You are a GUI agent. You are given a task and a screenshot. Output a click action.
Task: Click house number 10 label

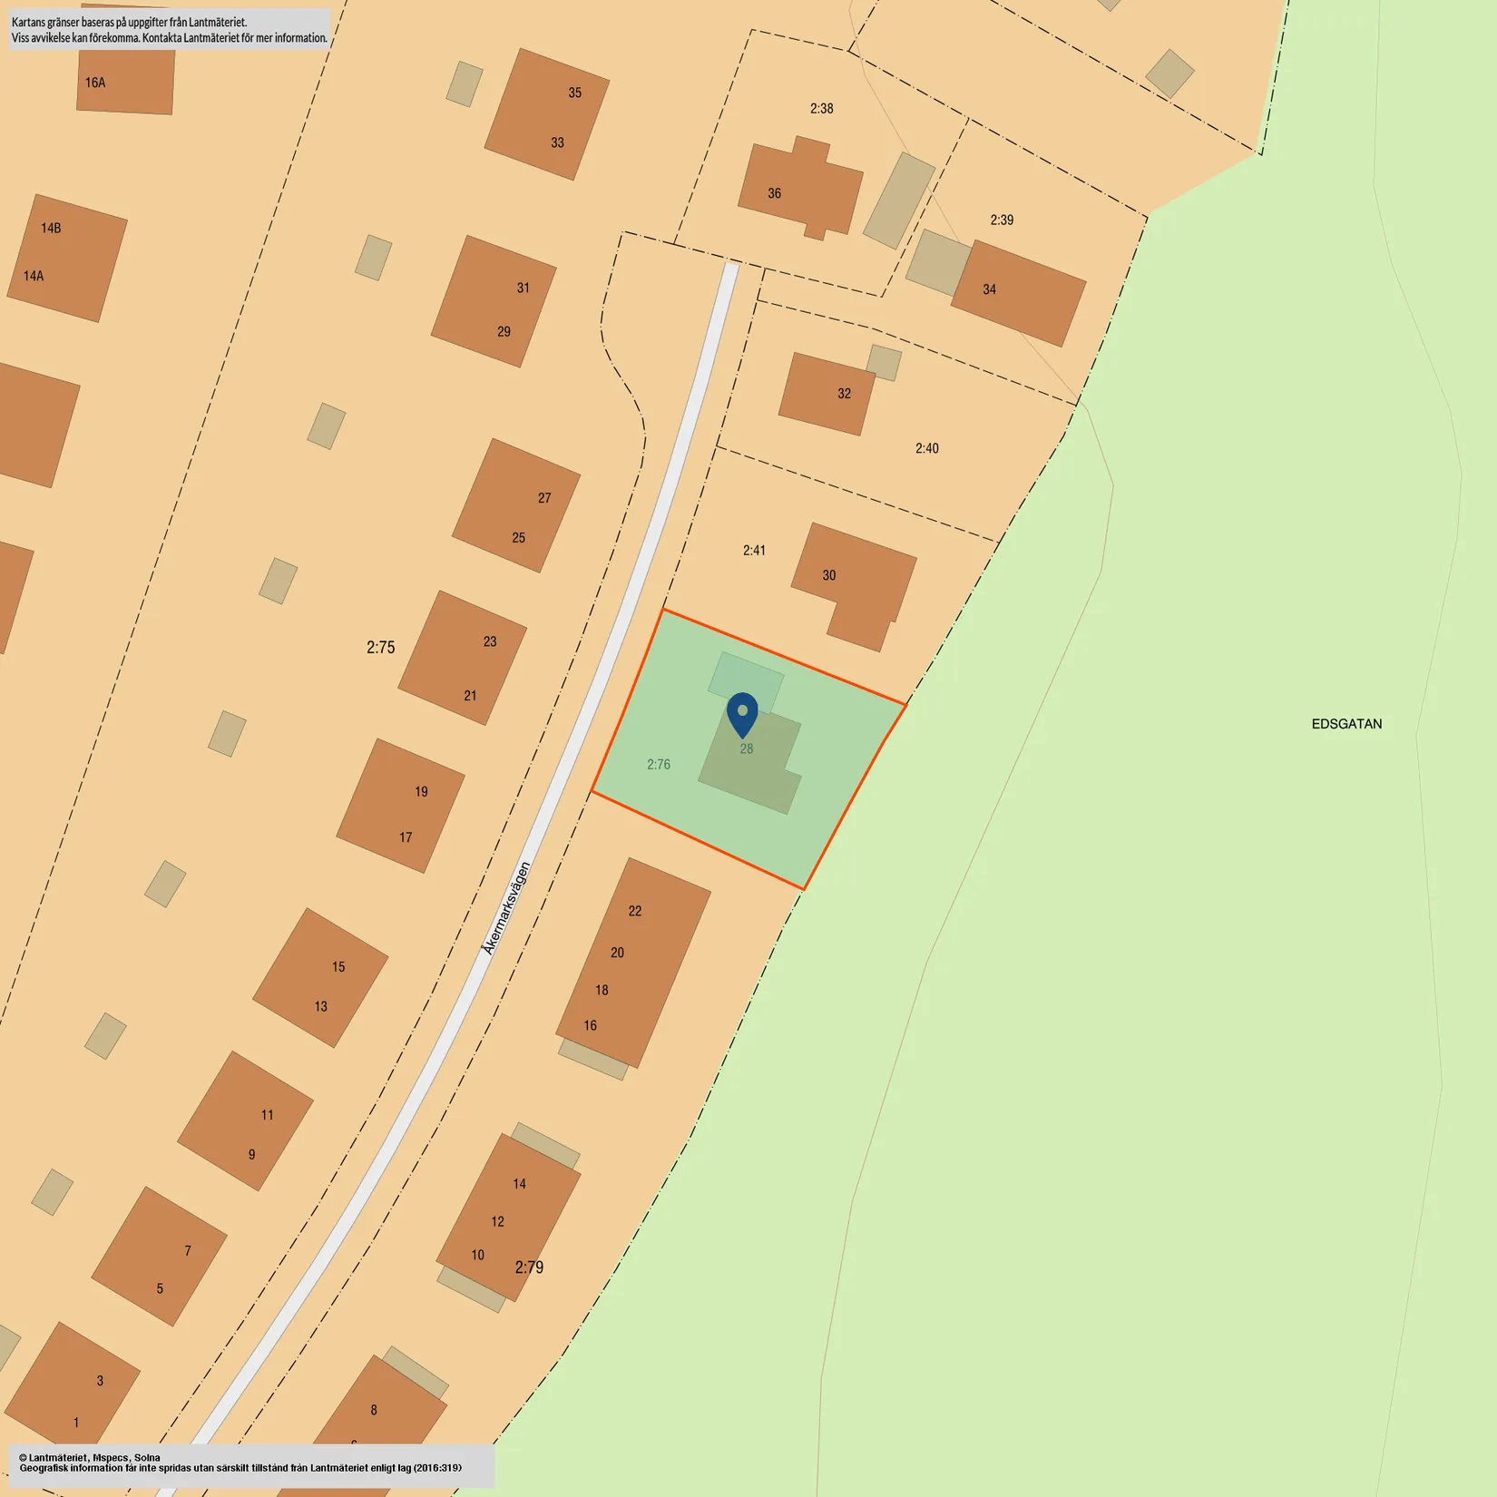tap(477, 1256)
